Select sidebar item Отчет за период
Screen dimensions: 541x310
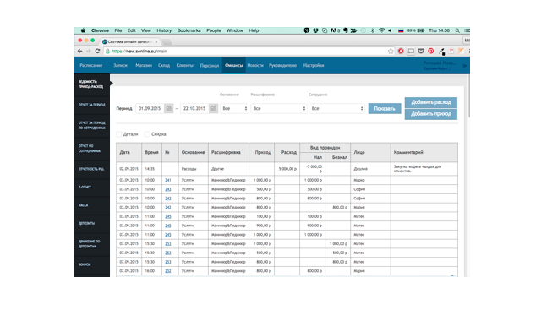point(92,105)
